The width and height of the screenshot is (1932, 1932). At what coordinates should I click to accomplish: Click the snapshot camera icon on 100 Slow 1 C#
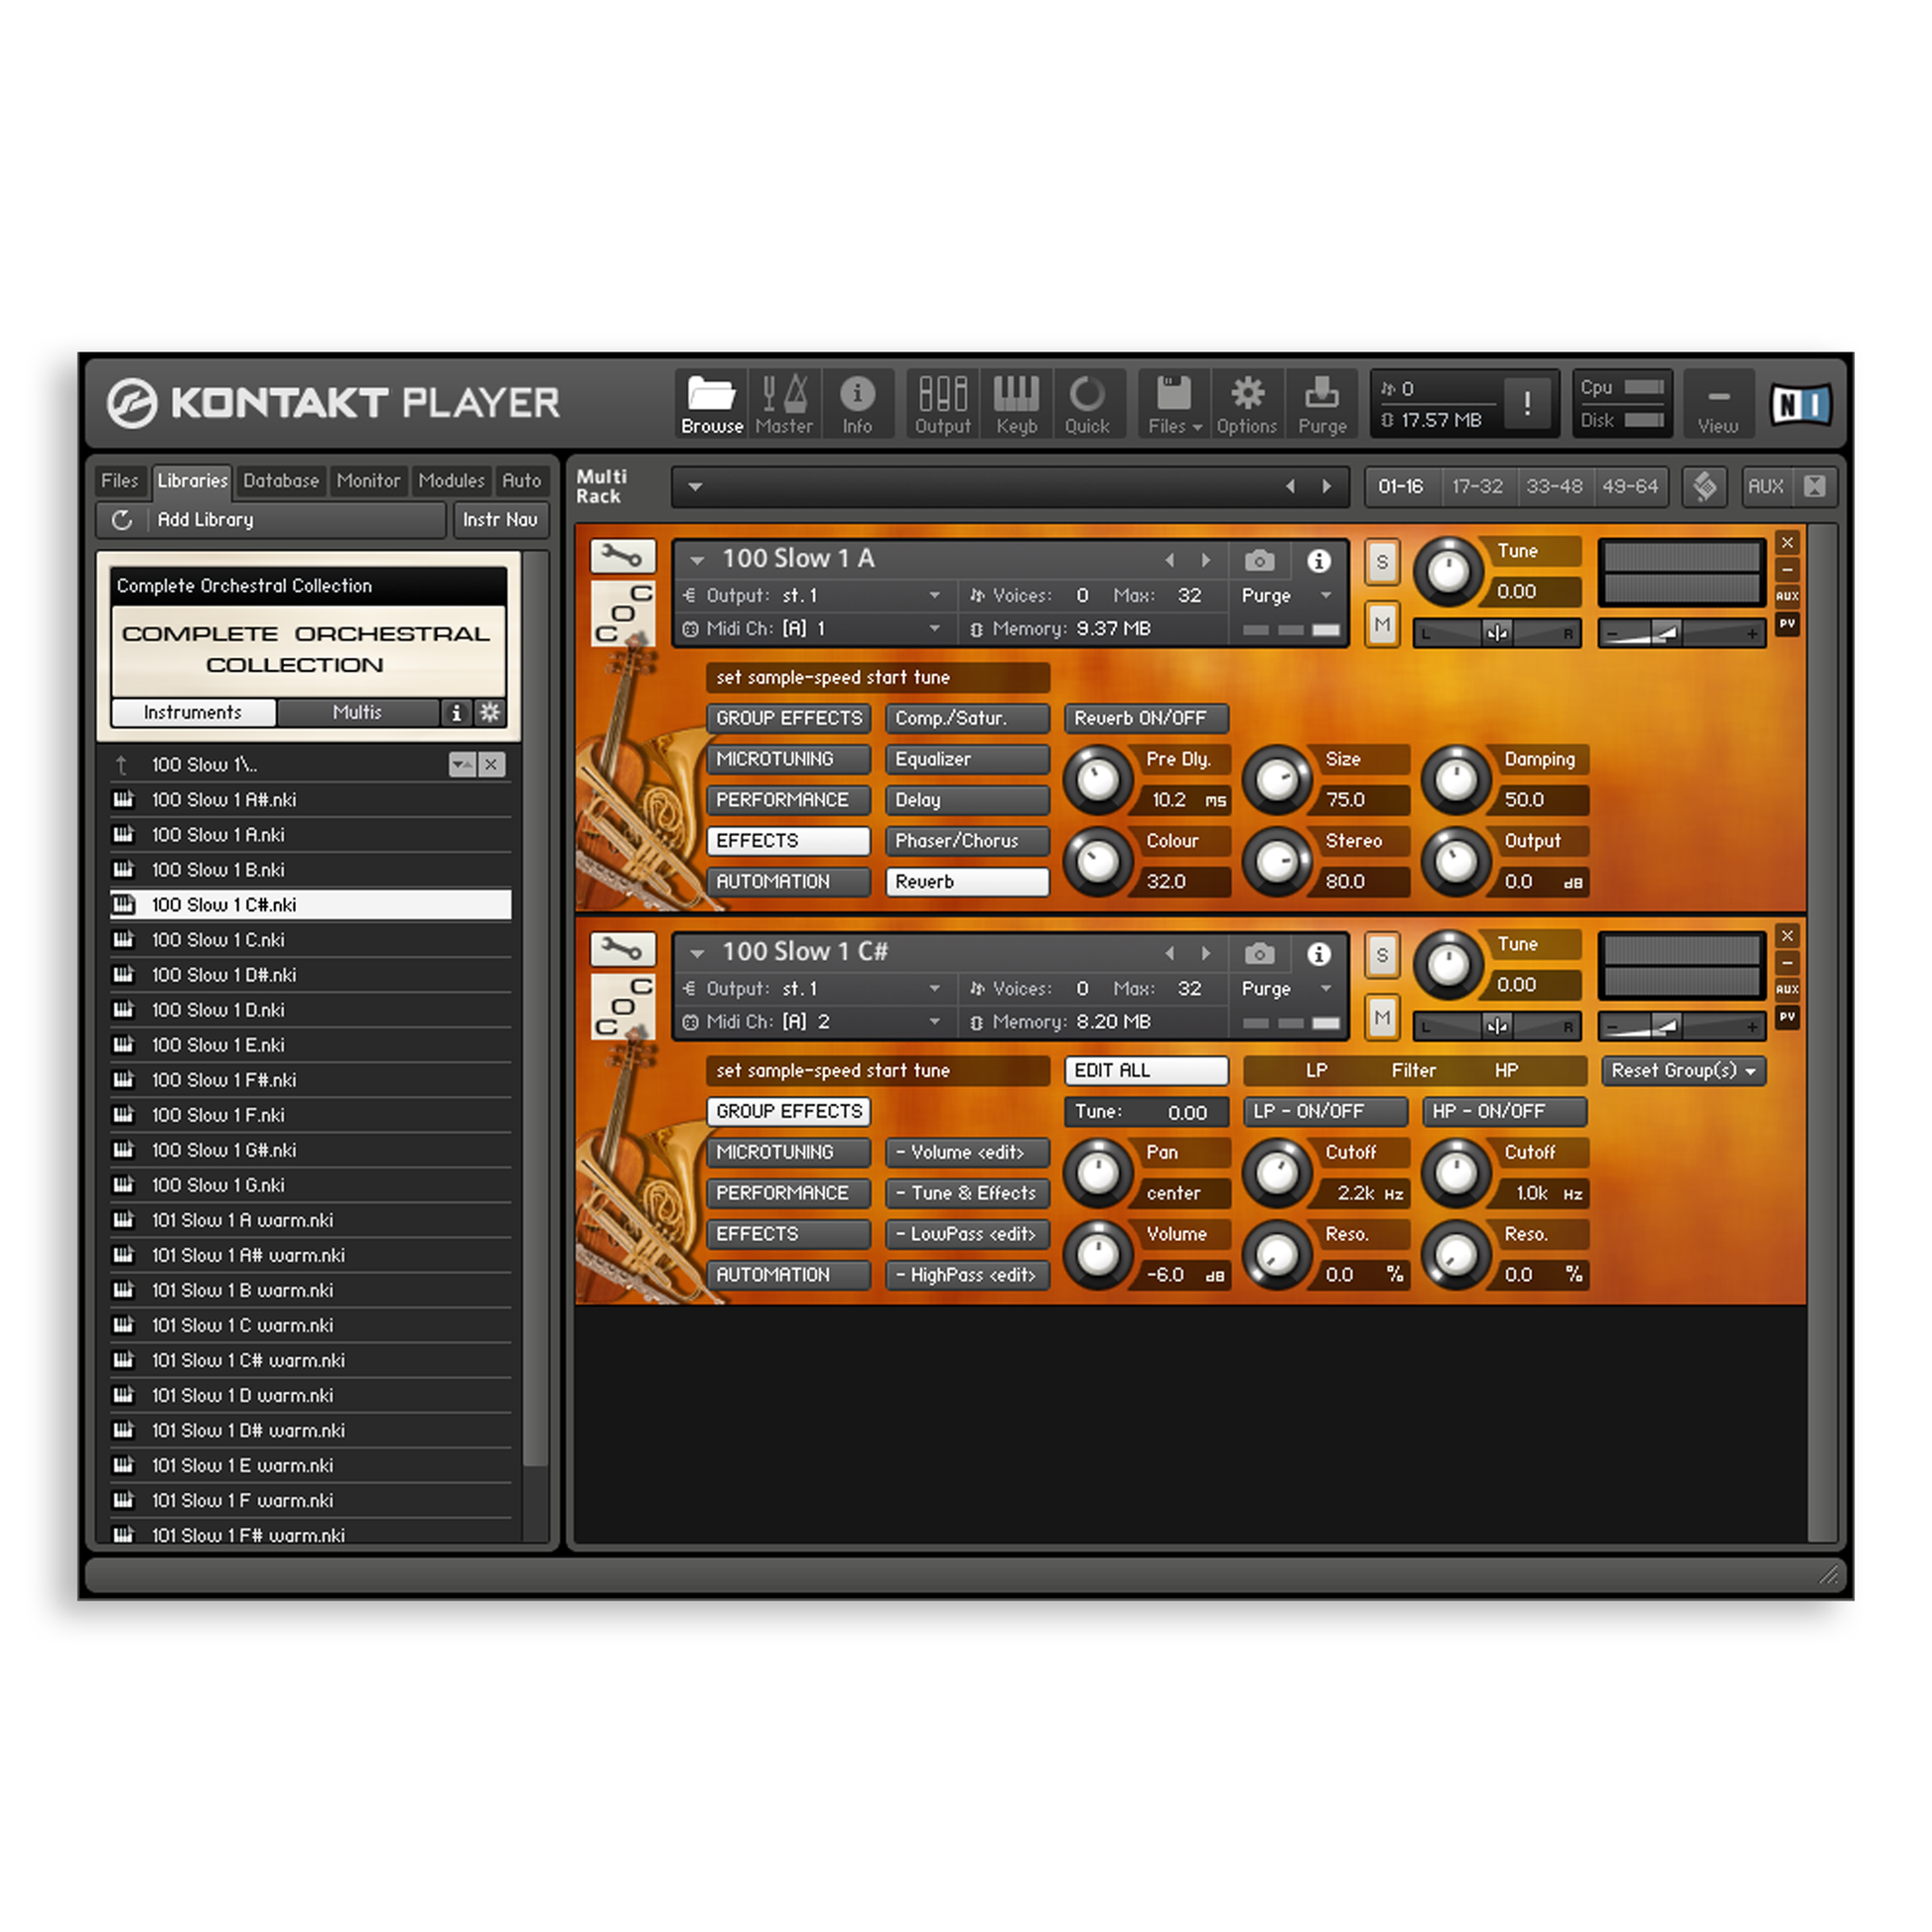click(1259, 954)
